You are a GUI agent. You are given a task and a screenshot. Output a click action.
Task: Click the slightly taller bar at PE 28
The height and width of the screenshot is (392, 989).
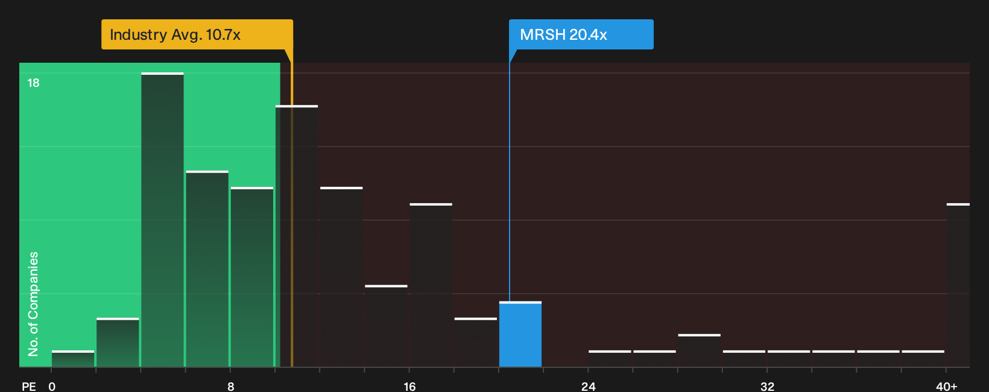[x=699, y=350]
